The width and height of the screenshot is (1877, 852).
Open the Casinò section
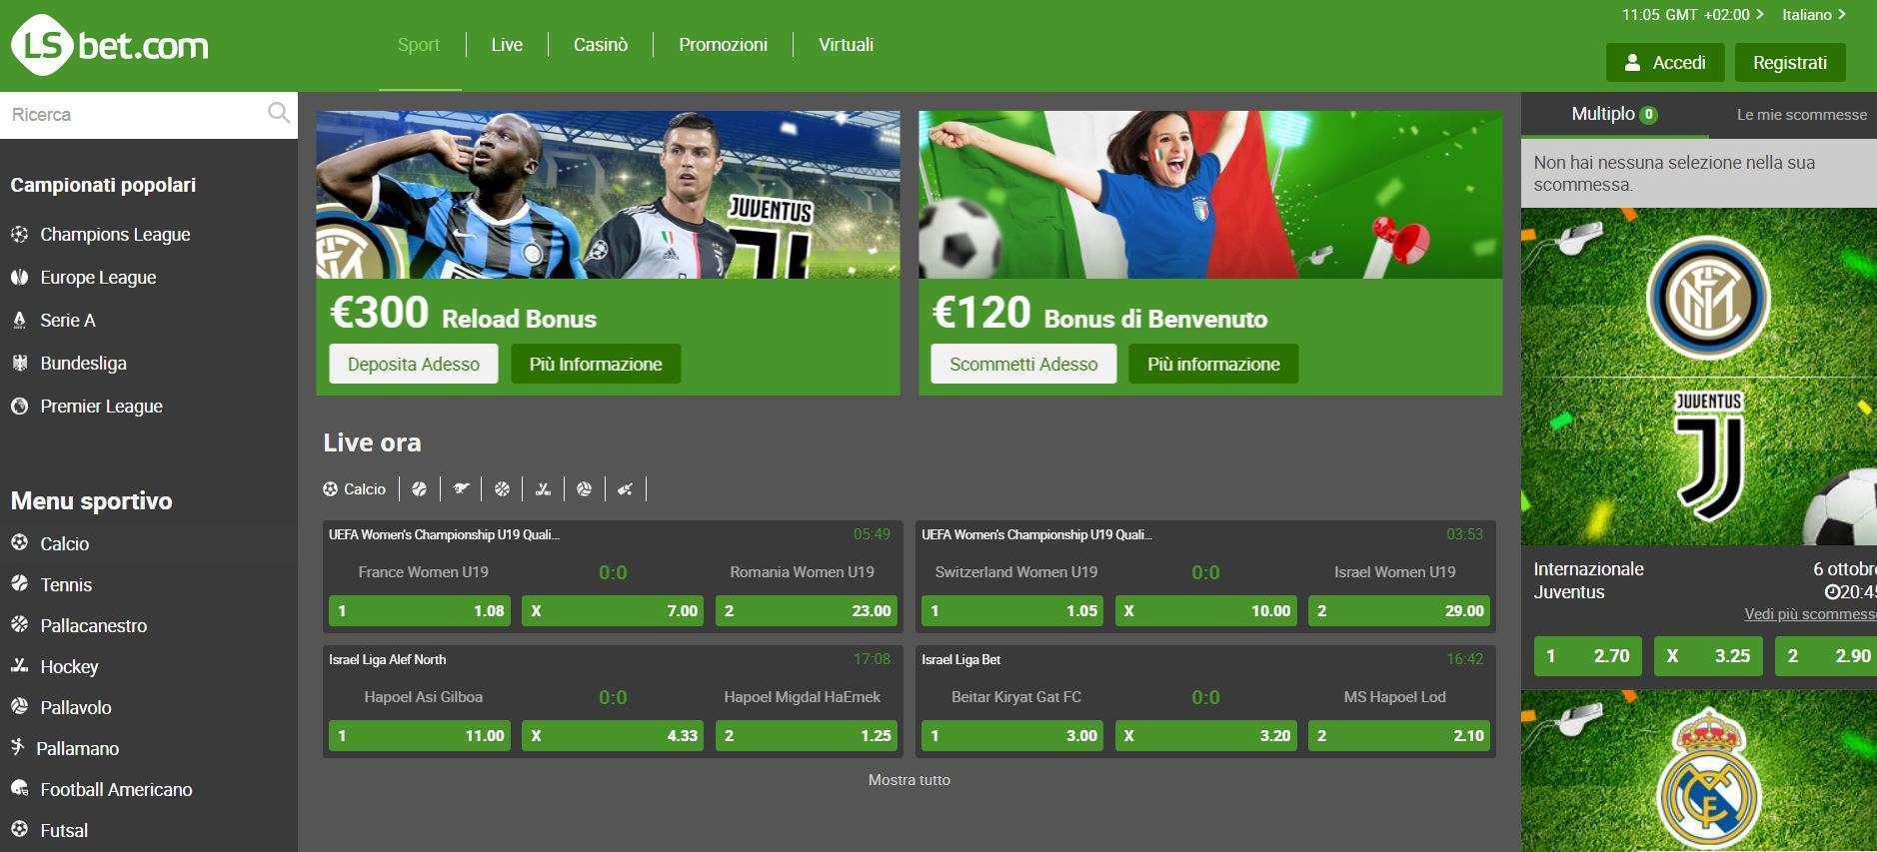click(601, 45)
